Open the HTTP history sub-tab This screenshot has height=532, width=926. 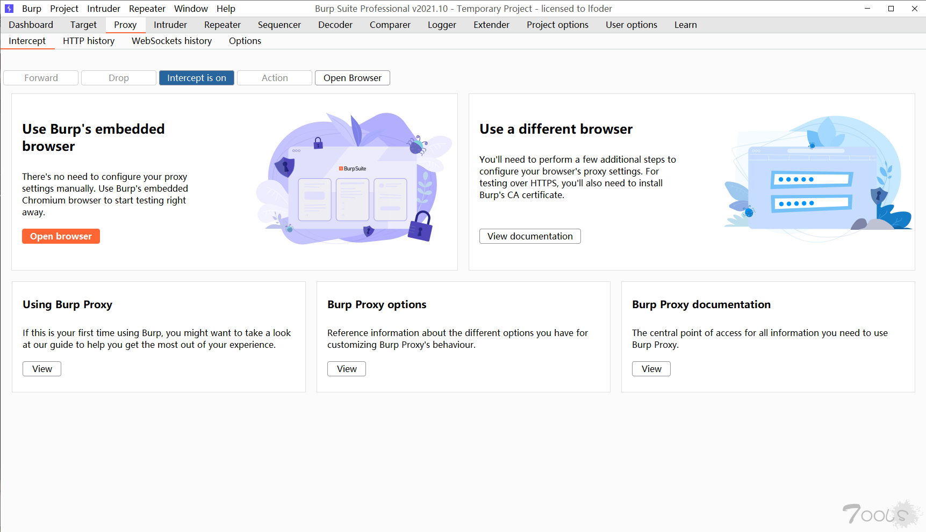click(x=89, y=41)
